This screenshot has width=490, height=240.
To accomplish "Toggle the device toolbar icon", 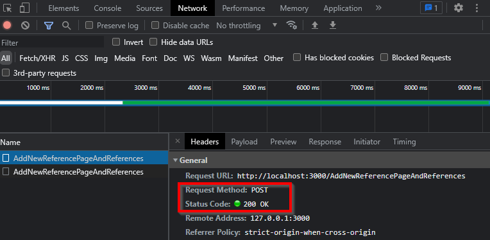I will coord(24,8).
